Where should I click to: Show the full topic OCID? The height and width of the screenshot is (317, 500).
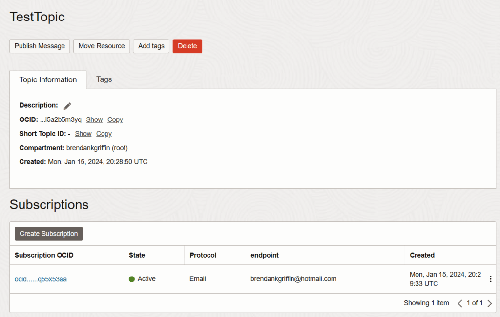coord(94,119)
